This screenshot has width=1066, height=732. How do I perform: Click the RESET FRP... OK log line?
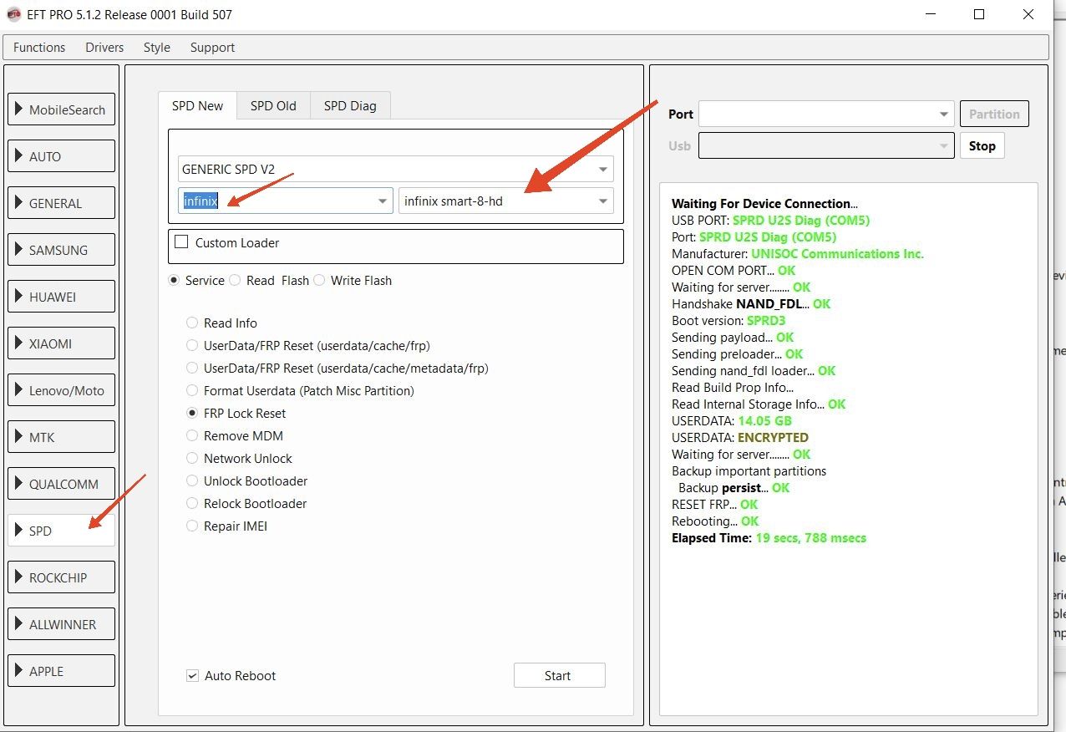coord(715,505)
